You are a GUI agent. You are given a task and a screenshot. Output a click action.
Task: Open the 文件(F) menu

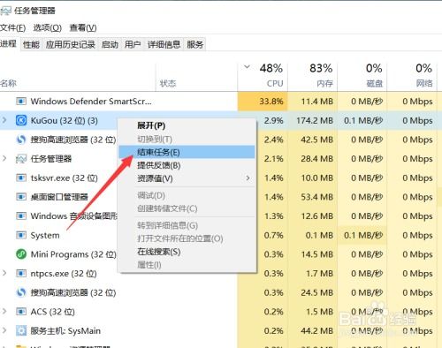[x=12, y=27]
